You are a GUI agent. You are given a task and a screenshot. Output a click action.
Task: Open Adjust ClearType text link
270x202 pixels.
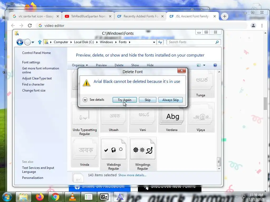pyautogui.click(x=37, y=78)
